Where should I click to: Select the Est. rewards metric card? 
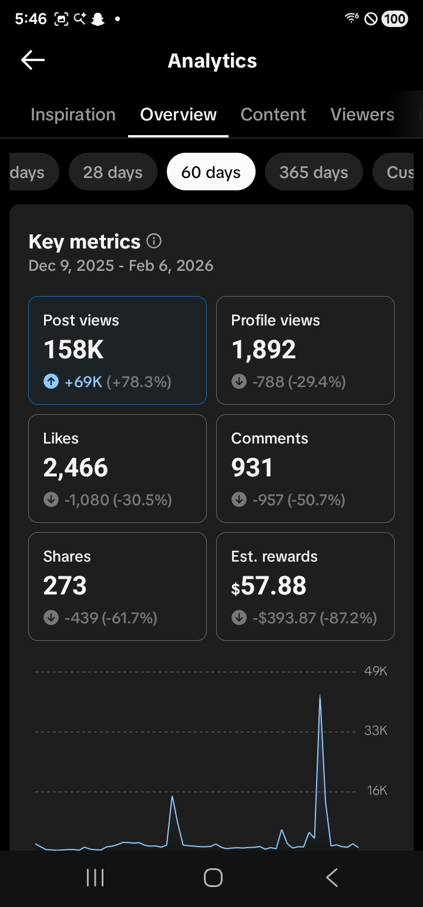click(x=305, y=586)
